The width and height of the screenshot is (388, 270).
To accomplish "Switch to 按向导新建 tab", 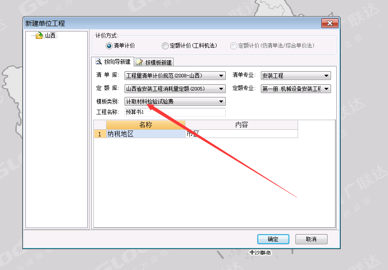I will click(113, 62).
